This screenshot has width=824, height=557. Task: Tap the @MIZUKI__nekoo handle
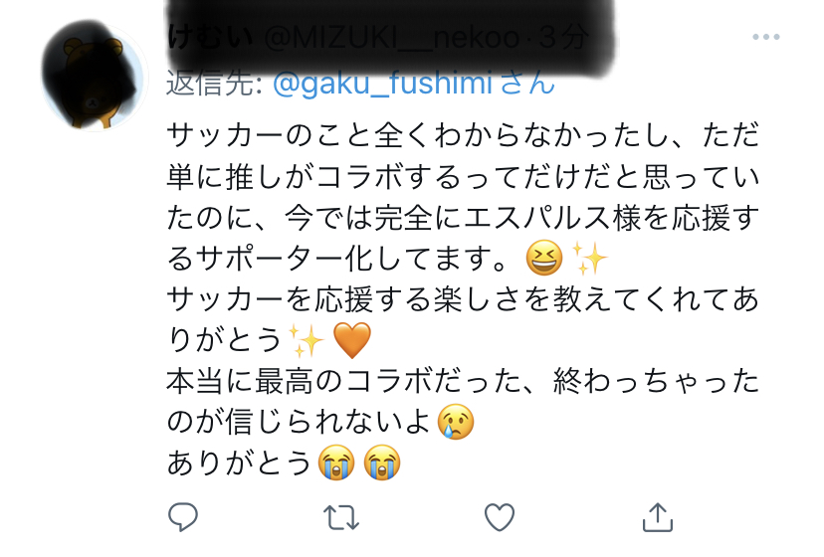click(x=392, y=40)
